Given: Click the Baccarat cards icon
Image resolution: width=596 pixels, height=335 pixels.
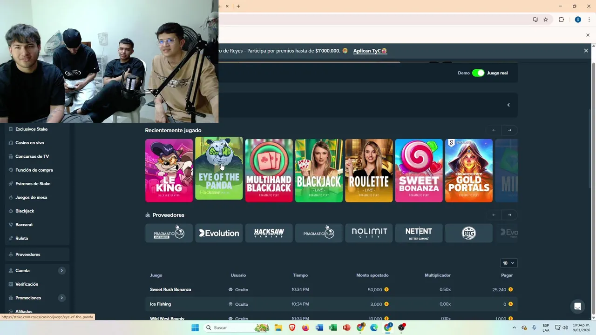Looking at the screenshot, I should click(x=11, y=225).
